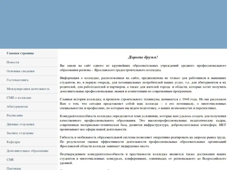Click the paragraph starting with Гибкость и мобильность
Image resolution: width=227 pixels, height=170 pixels.
pyautogui.click(x=143, y=142)
